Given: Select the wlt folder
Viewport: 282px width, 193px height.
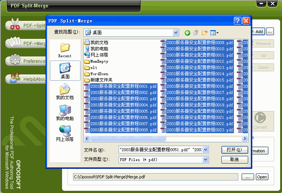Looking at the screenshot, I should pyautogui.click(x=91, y=68).
